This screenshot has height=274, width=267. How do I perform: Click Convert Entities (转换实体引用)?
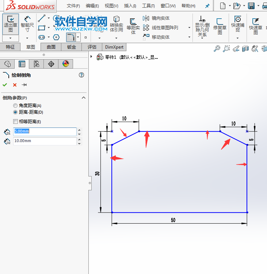pyautogui.click(x=117, y=24)
